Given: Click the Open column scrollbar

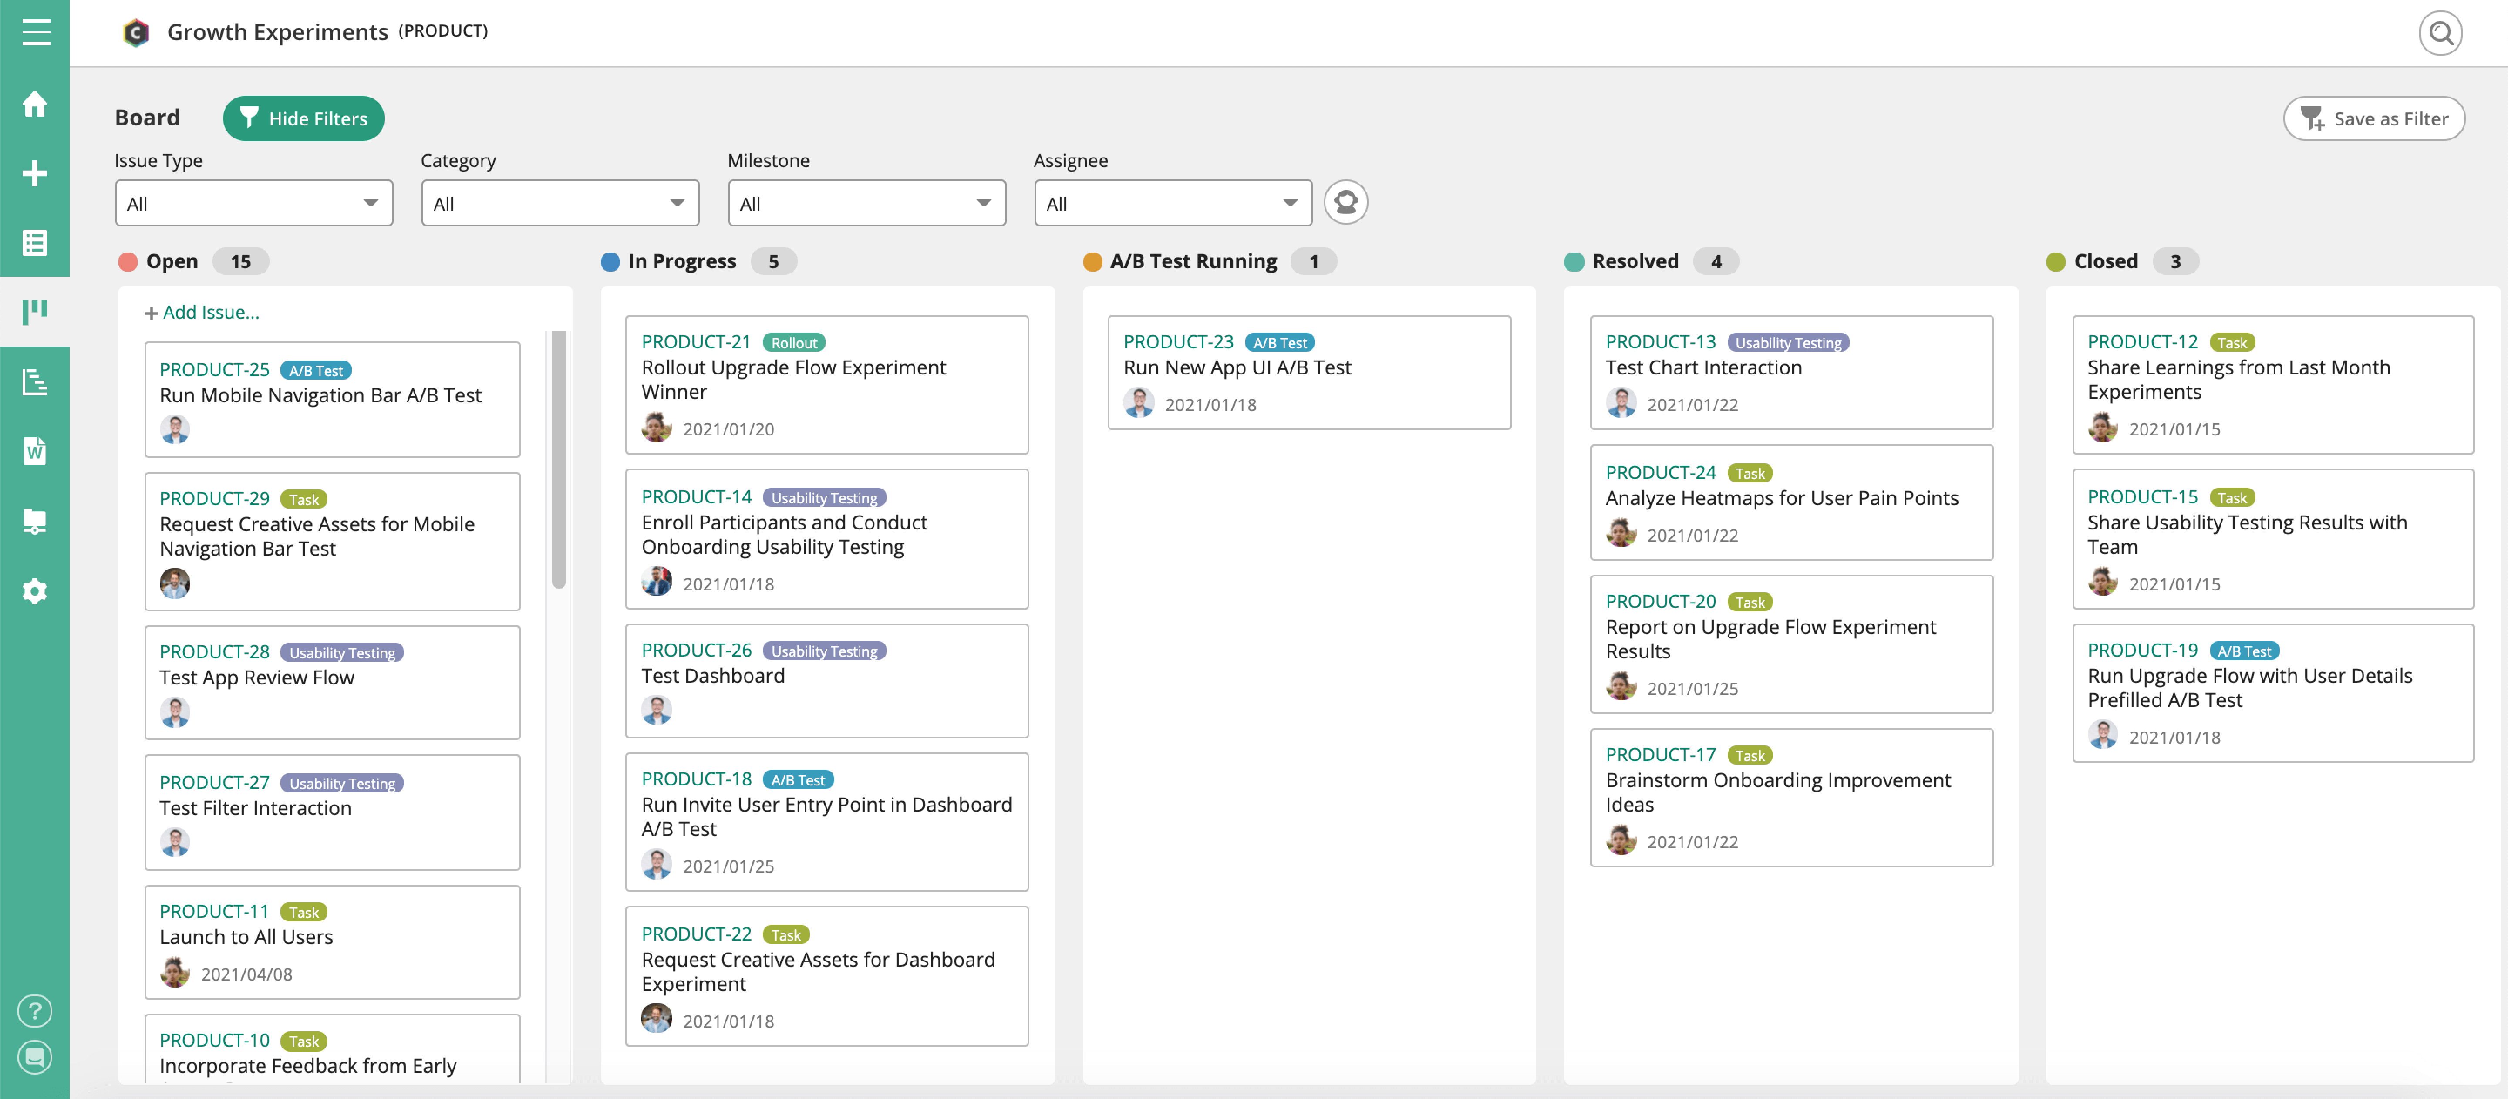Looking at the screenshot, I should (558, 459).
